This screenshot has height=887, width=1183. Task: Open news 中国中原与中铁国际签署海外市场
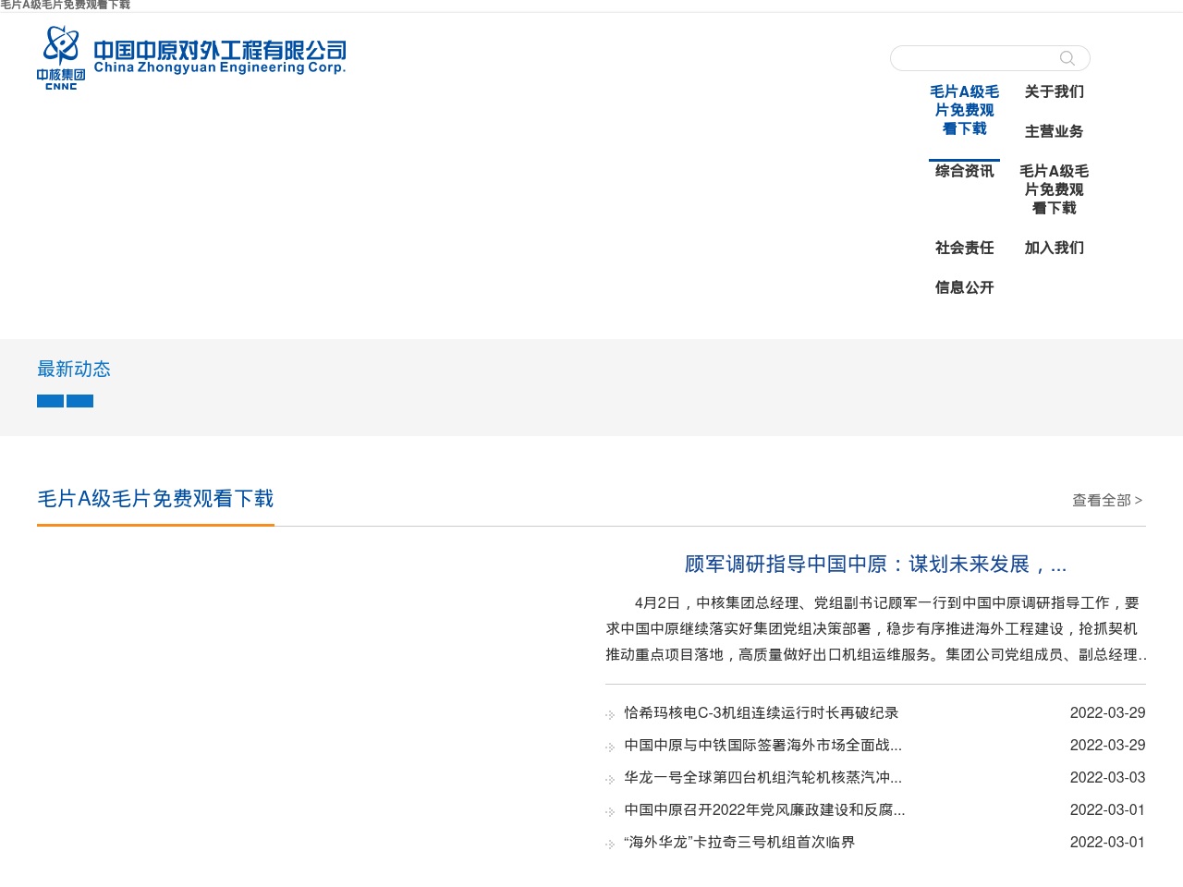pyautogui.click(x=762, y=745)
